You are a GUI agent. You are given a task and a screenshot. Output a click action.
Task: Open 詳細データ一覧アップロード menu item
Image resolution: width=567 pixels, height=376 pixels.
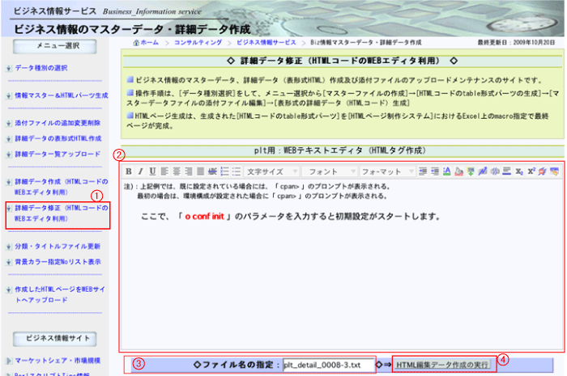tap(58, 154)
